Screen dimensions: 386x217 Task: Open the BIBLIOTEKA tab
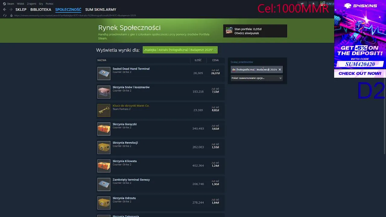(41, 10)
